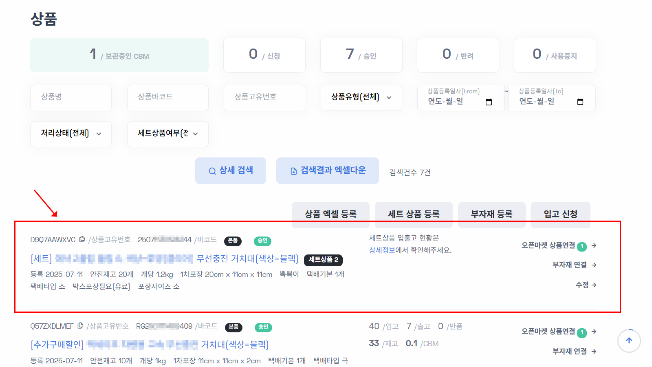Click the 상품바코드 input field
Viewport: 652px width, 367px height.
click(x=167, y=98)
